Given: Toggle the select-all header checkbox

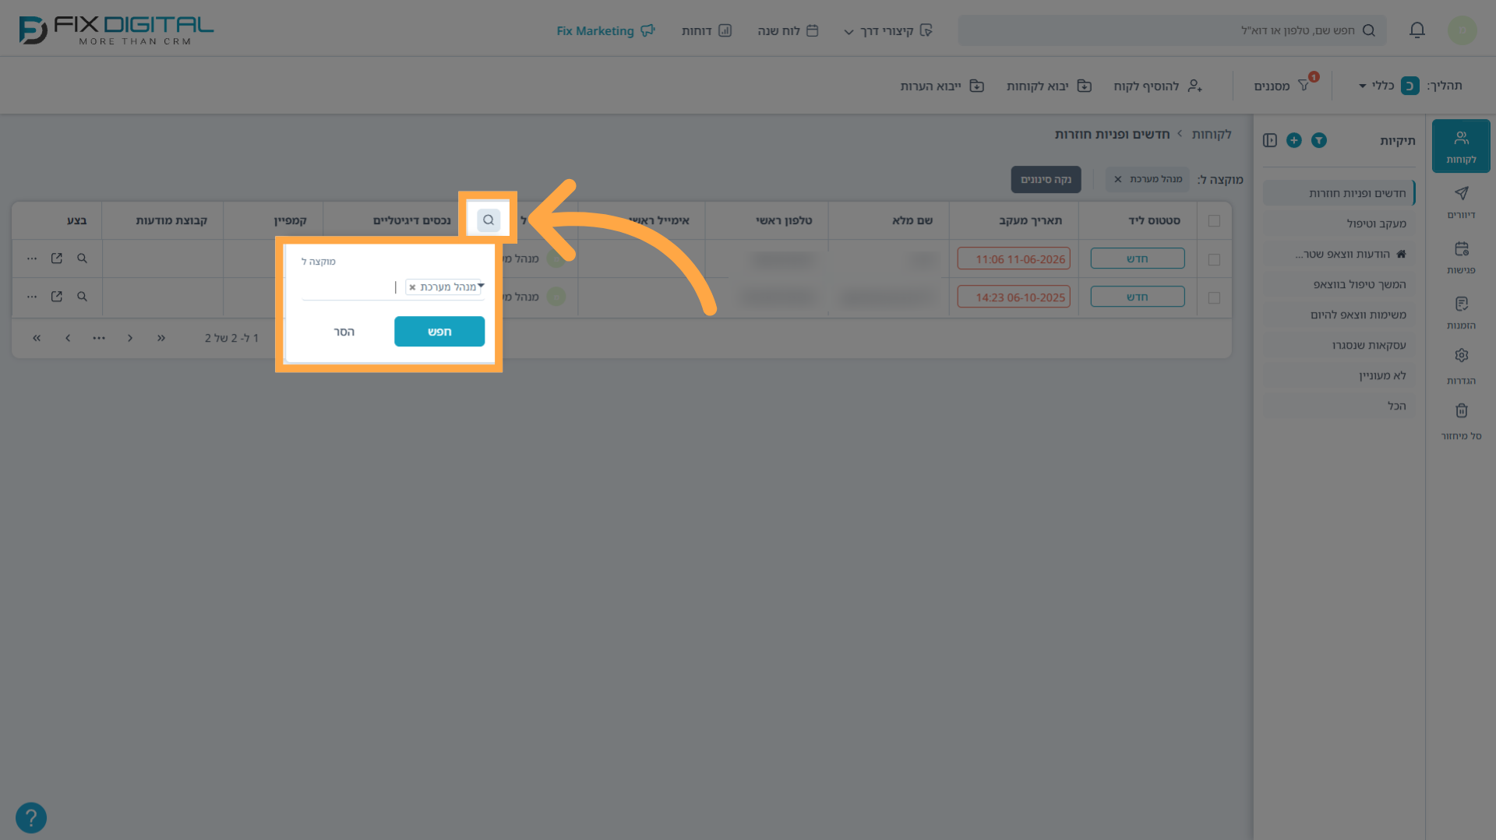Looking at the screenshot, I should click(x=1214, y=221).
